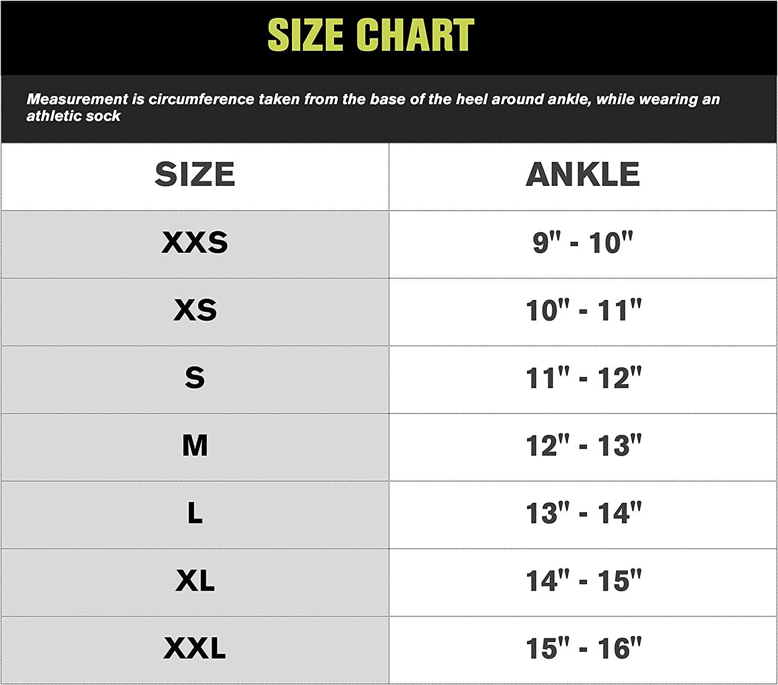Click the XS size cell
The width and height of the screenshot is (778, 685).
[195, 310]
